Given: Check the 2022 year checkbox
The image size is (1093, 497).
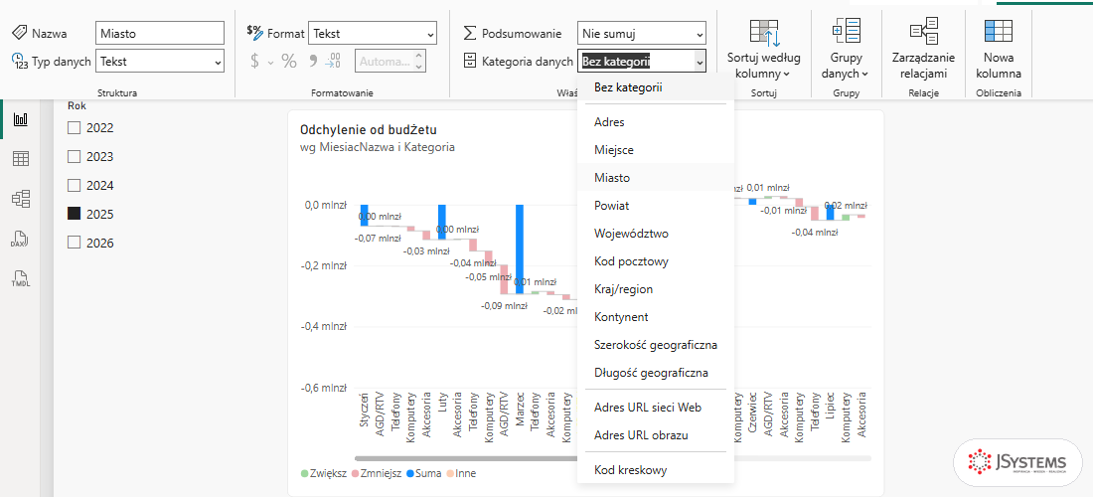Looking at the screenshot, I should pos(74,127).
